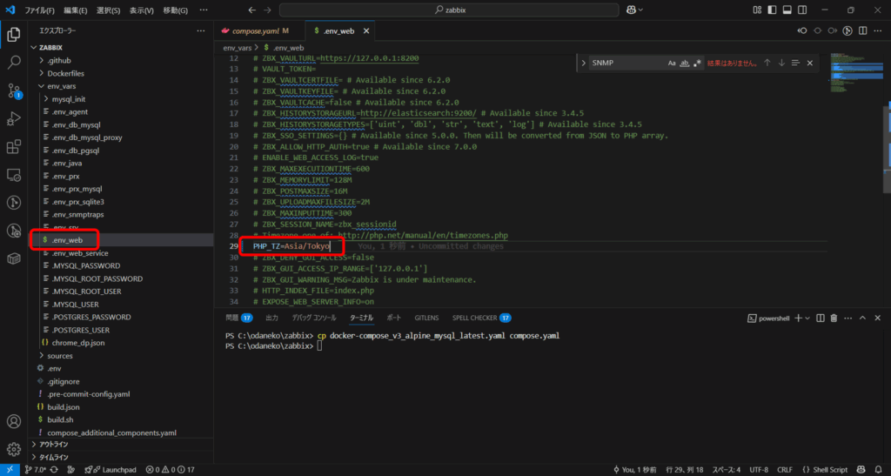This screenshot has height=476, width=891.
Task: Open Run and Debug view
Action: [x=14, y=118]
